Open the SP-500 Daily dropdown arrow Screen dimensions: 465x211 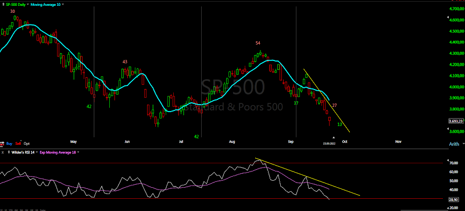click(28, 5)
